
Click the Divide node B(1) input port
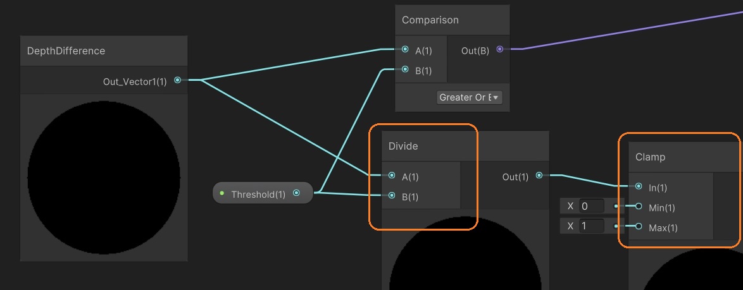click(392, 196)
